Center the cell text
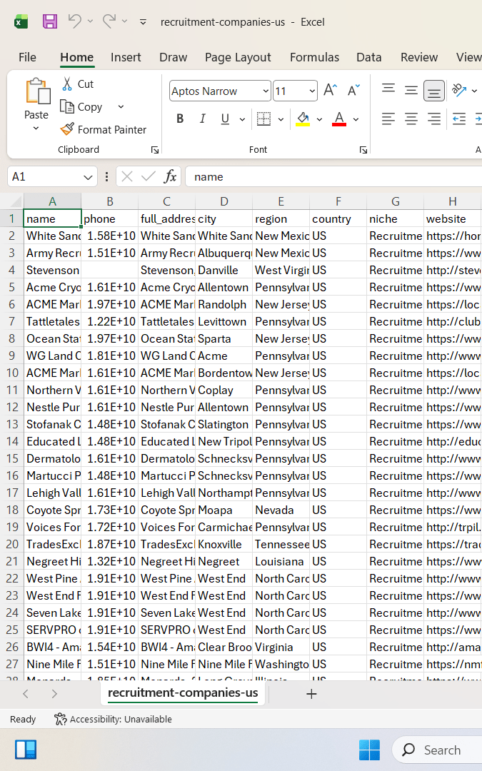 pyautogui.click(x=411, y=119)
